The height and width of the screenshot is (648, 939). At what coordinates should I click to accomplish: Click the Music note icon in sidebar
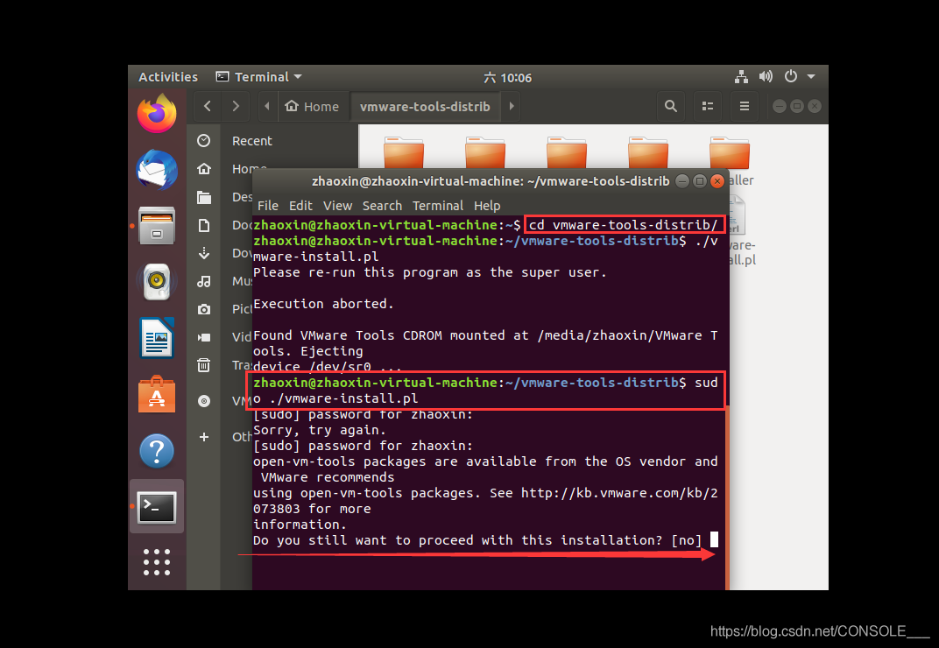click(x=203, y=281)
